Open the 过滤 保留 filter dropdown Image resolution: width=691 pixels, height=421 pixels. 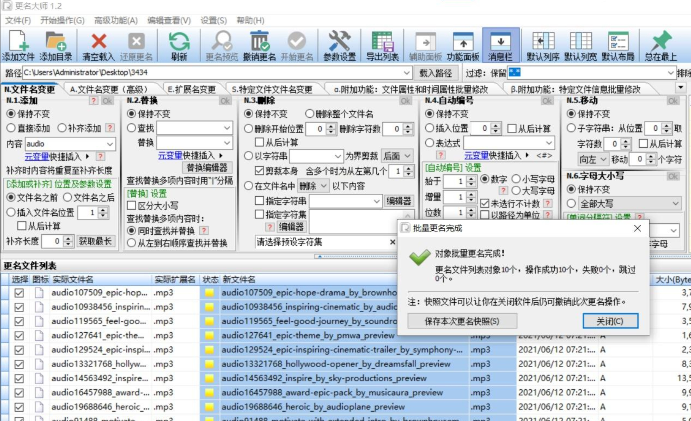pos(670,73)
